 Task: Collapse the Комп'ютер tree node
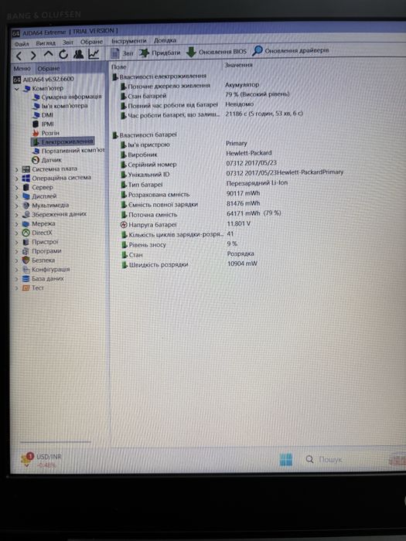pos(16,89)
